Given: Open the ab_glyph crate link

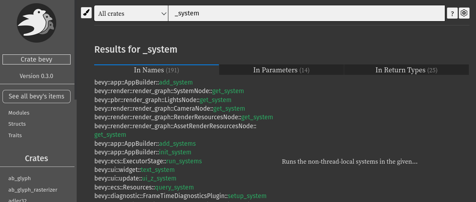Looking at the screenshot, I should tap(20, 178).
